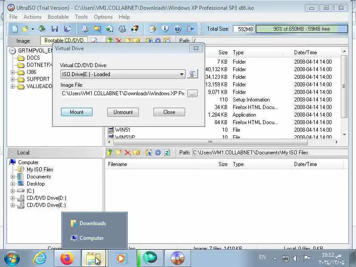This screenshot has width=356, height=267.
Task: Click the gear icon in Local toolbar
Action: pos(158,153)
